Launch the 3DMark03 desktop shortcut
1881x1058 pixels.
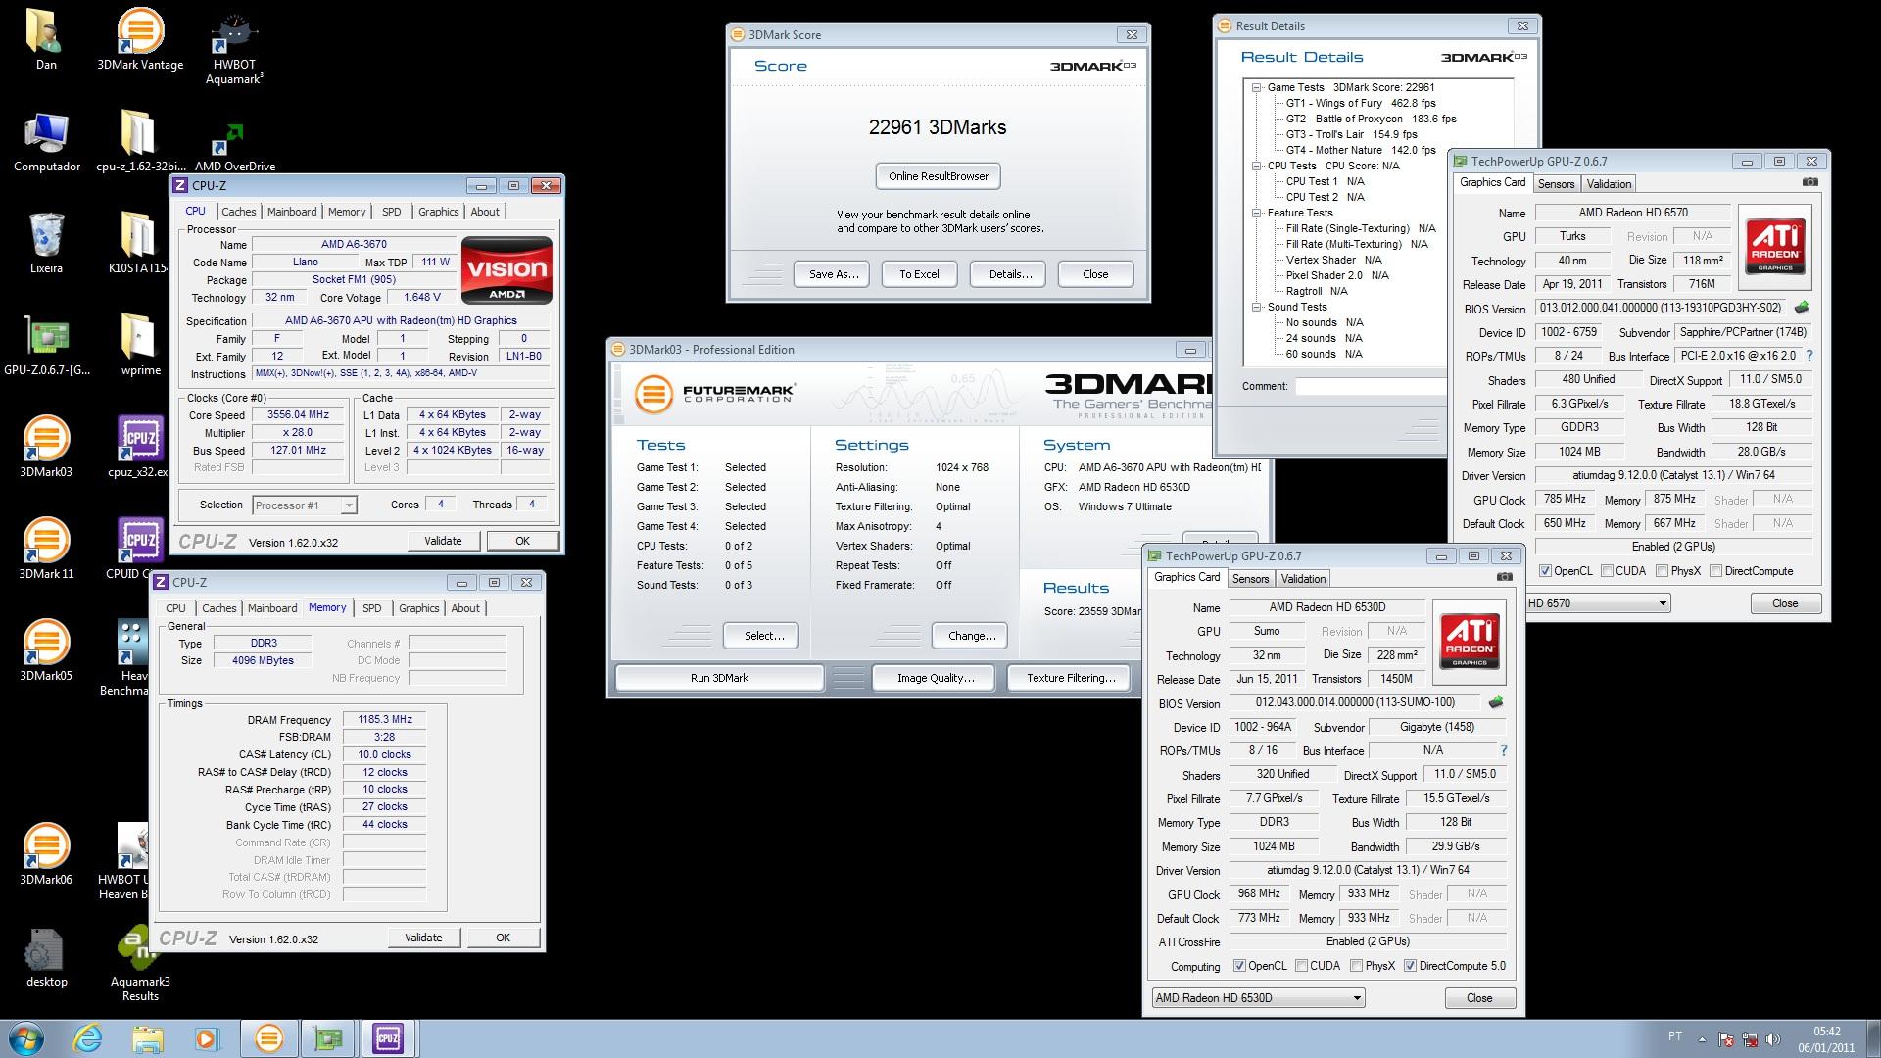46,447
